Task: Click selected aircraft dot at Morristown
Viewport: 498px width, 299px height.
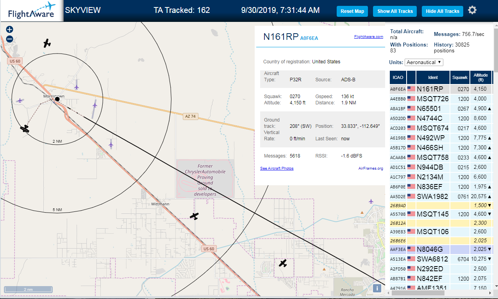Action: tap(57, 99)
